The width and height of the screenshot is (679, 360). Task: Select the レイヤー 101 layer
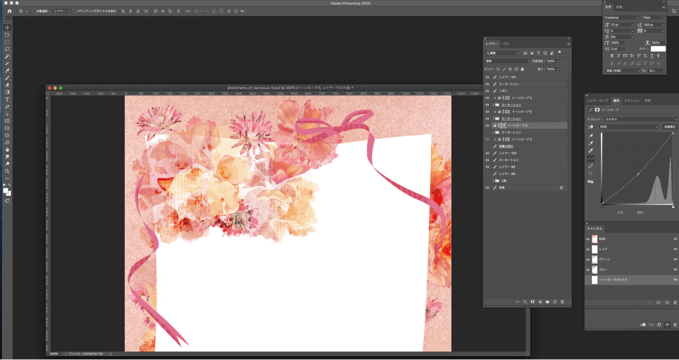[508, 77]
